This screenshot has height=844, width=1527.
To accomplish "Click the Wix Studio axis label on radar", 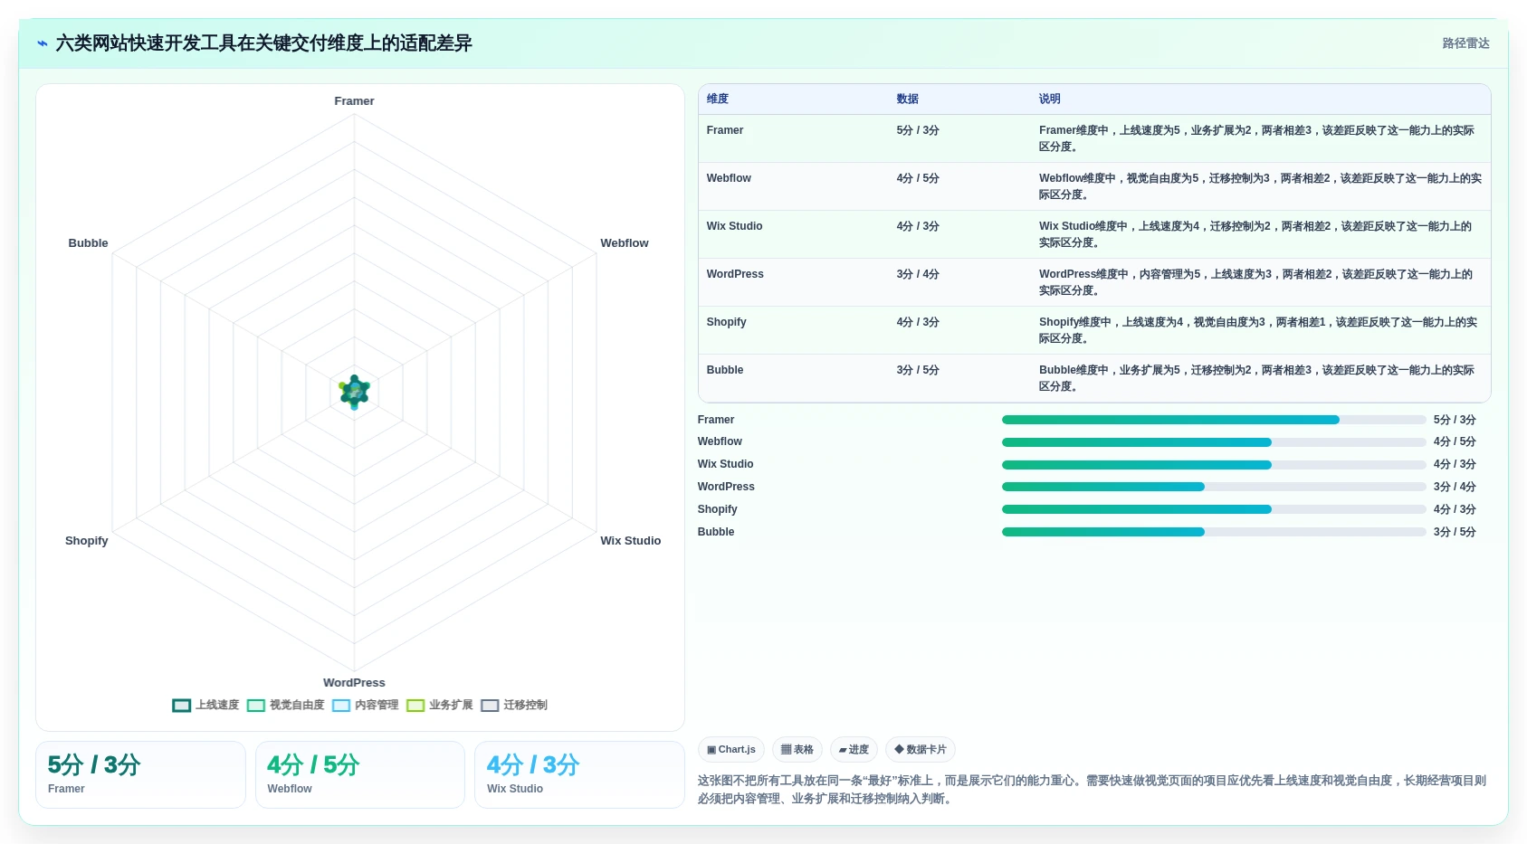I will [x=631, y=541].
